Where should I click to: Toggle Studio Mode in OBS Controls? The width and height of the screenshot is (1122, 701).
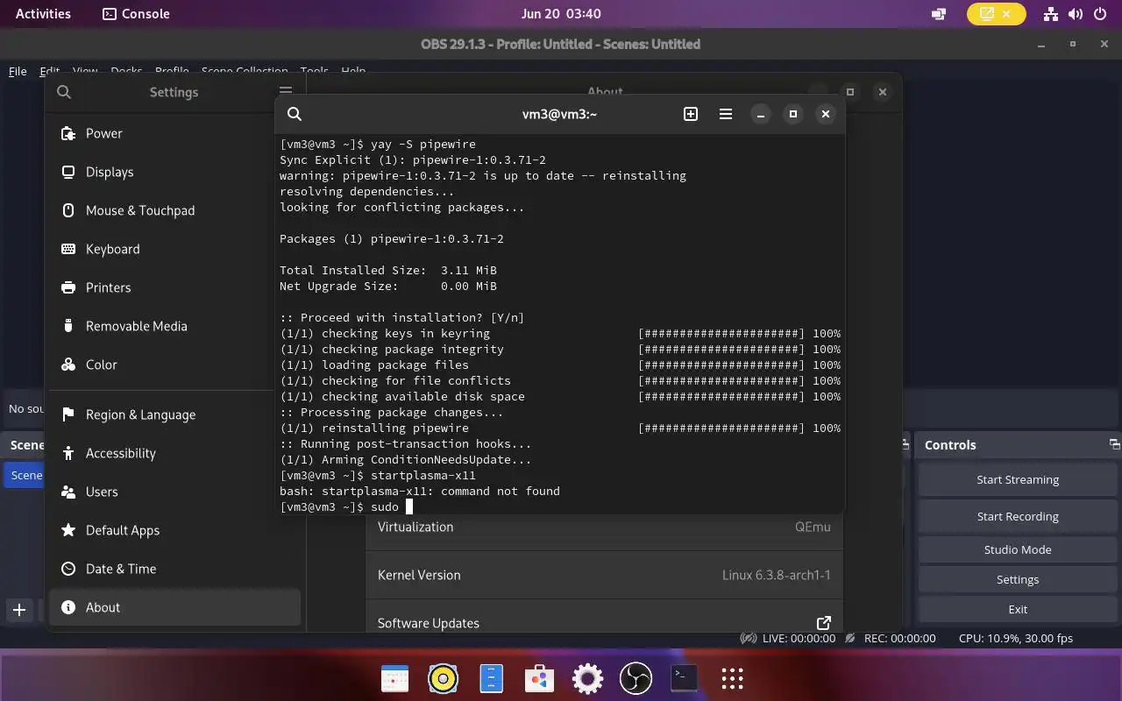tap(1018, 549)
